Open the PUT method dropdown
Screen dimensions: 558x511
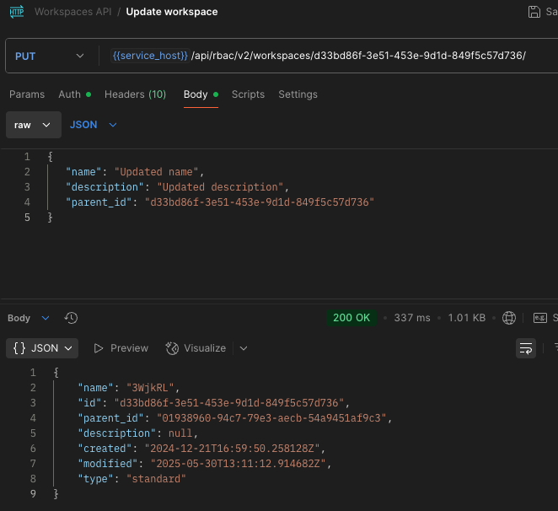(x=49, y=56)
